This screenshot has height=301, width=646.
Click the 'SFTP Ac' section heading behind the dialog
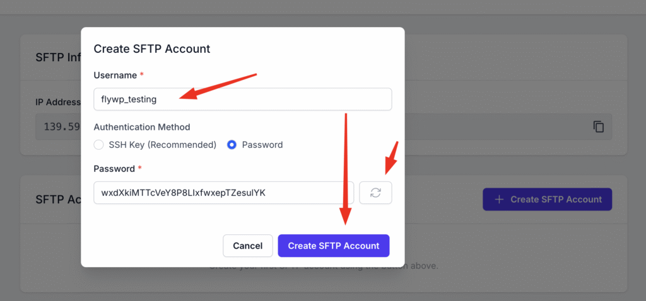(58, 200)
